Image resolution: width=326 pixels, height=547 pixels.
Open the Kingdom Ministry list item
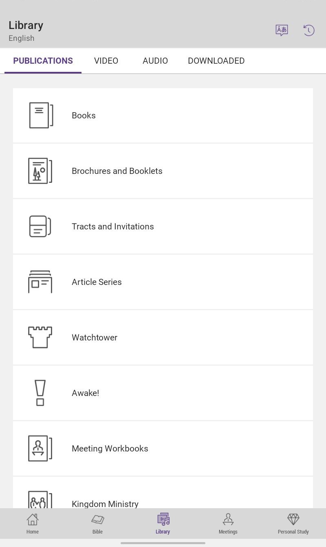click(163, 493)
